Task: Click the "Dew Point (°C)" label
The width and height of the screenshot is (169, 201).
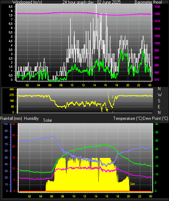Action: click(156, 118)
